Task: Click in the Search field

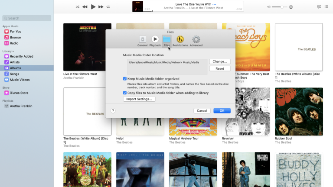Action: pos(27,18)
